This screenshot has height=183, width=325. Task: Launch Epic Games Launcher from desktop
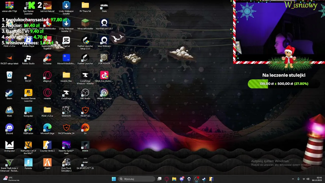(x=28, y=8)
